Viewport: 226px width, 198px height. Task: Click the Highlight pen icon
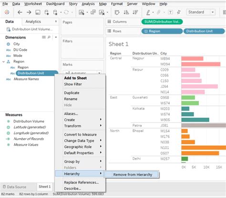coord(148,12)
